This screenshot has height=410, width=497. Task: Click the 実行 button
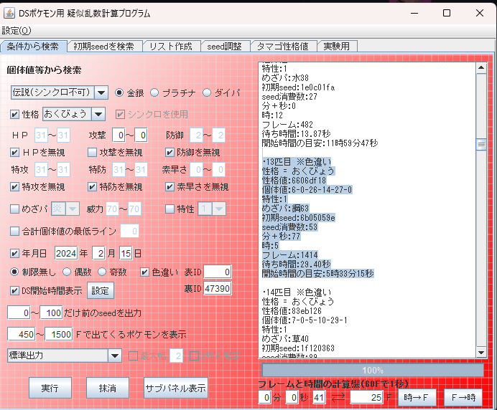(50, 388)
